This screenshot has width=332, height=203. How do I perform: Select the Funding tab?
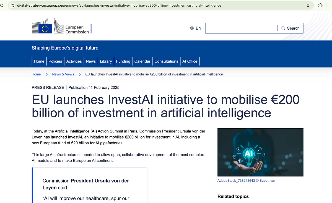pyautogui.click(x=123, y=61)
